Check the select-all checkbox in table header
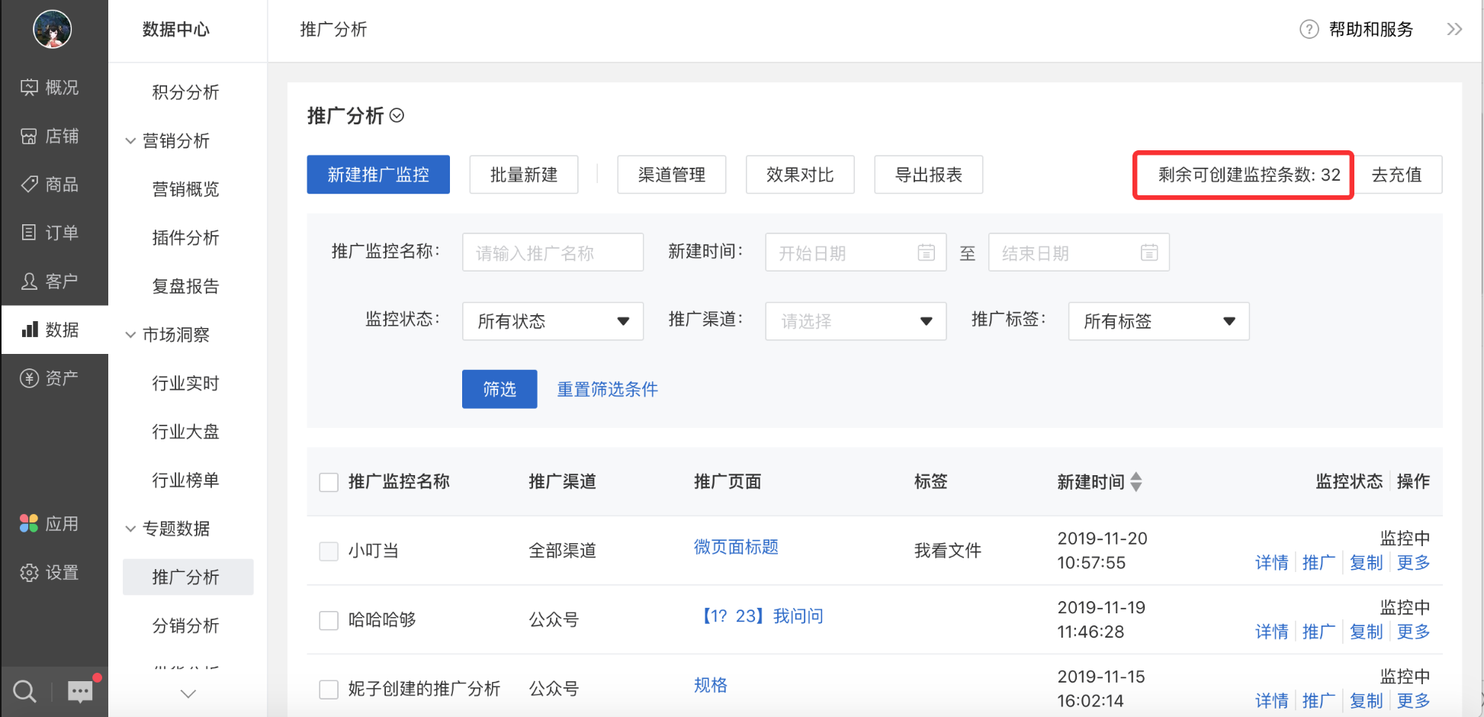The width and height of the screenshot is (1484, 717). pos(328,481)
